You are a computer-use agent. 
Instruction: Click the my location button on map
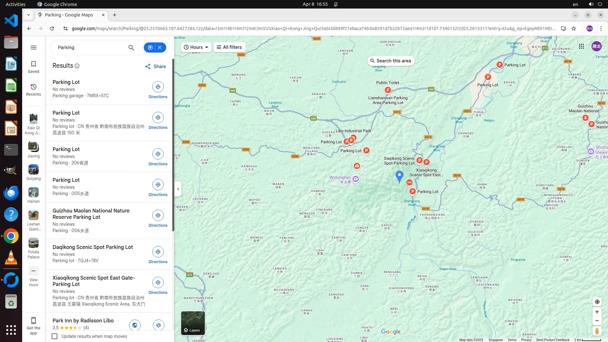click(x=597, y=302)
